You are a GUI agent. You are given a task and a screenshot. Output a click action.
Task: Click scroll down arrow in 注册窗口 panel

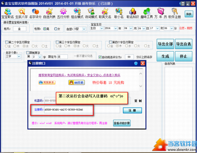141,86
